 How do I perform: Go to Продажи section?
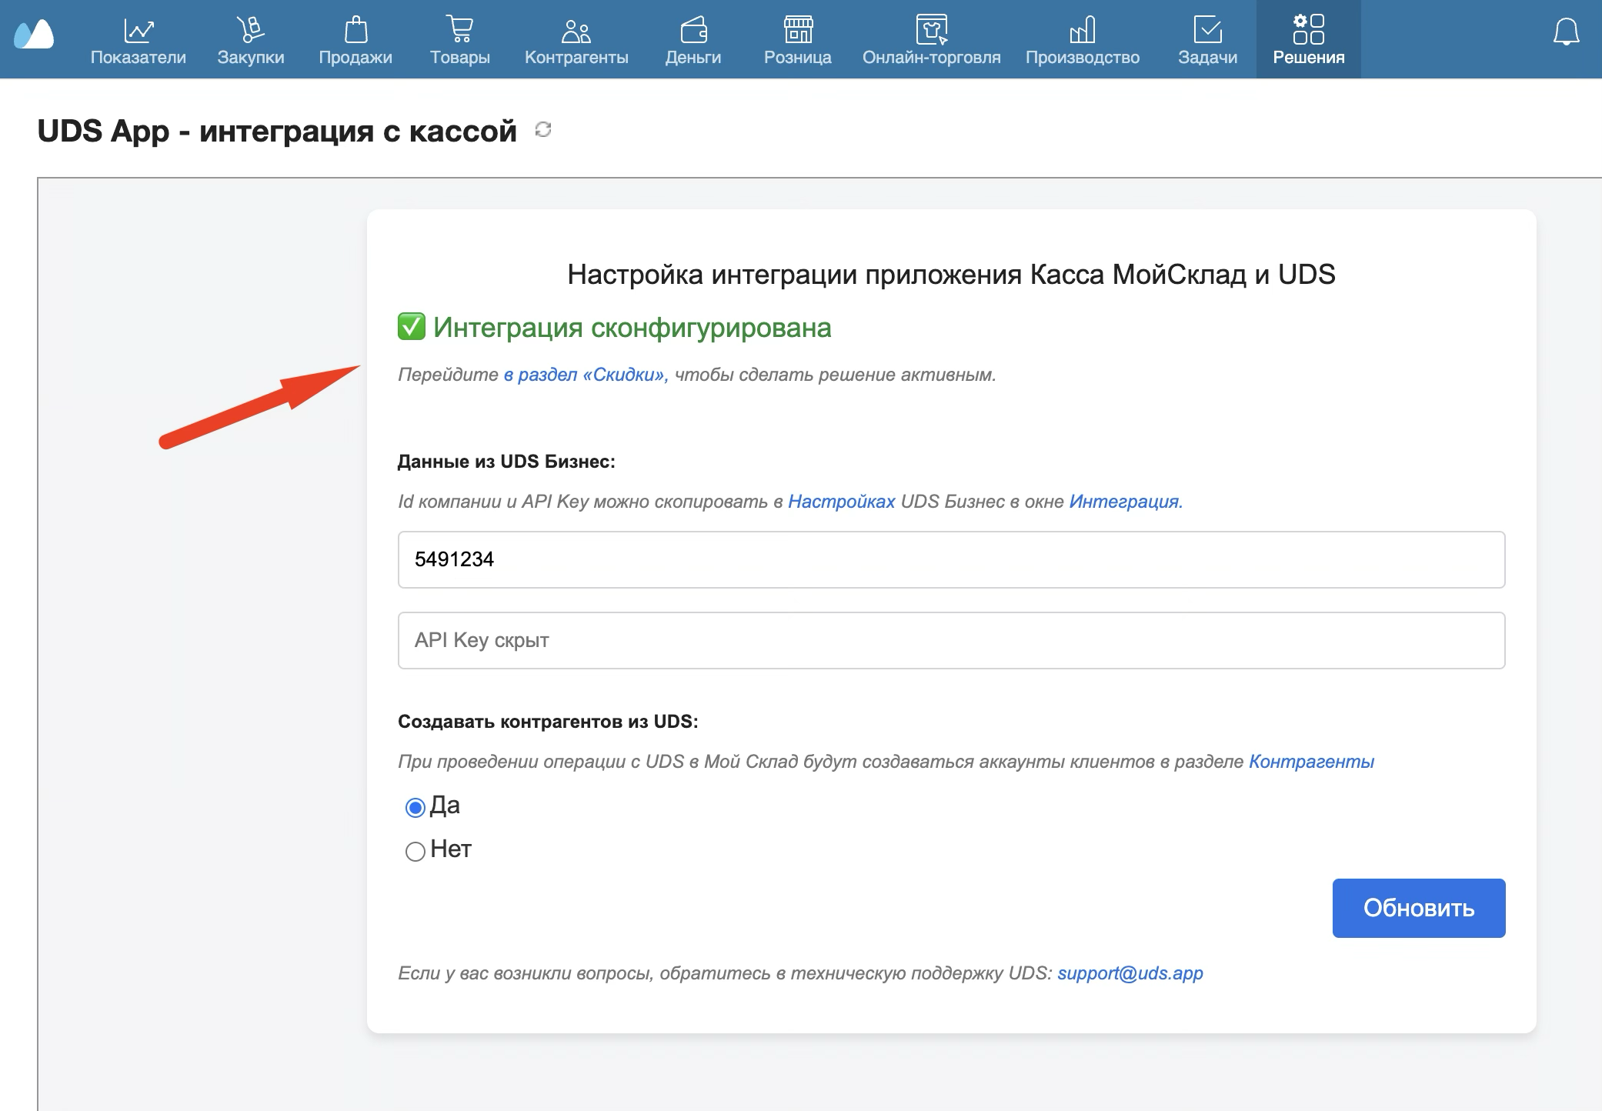click(355, 40)
